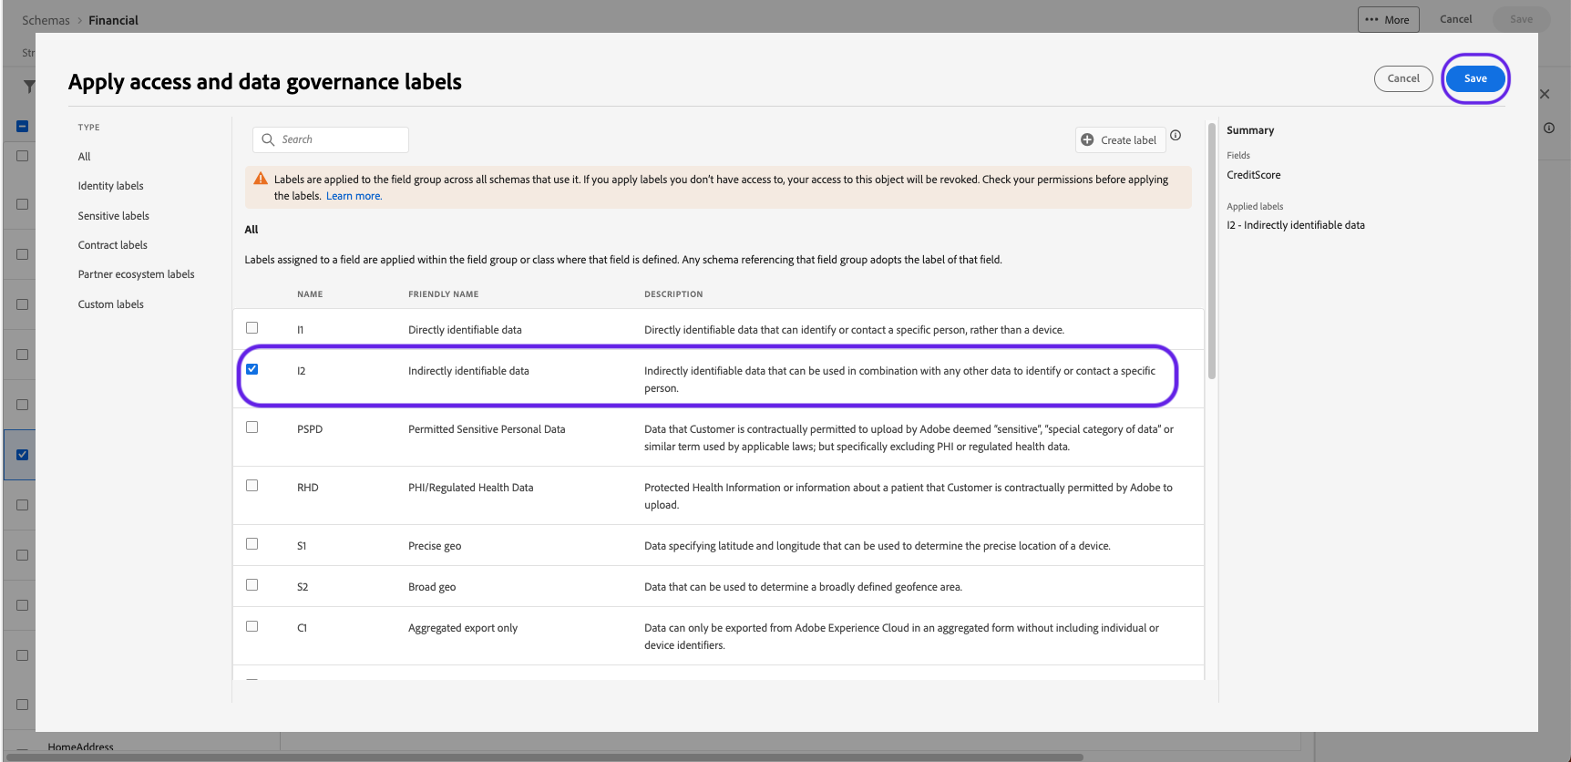Image resolution: width=1571 pixels, height=762 pixels.
Task: Click the dialog Cancel button
Action: pyautogui.click(x=1403, y=78)
